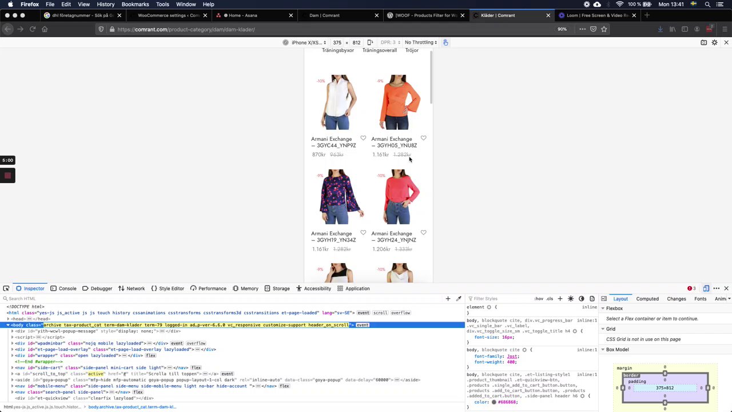The height and width of the screenshot is (412, 732).
Task: Click the Search HTML field
Action: tap(223, 299)
